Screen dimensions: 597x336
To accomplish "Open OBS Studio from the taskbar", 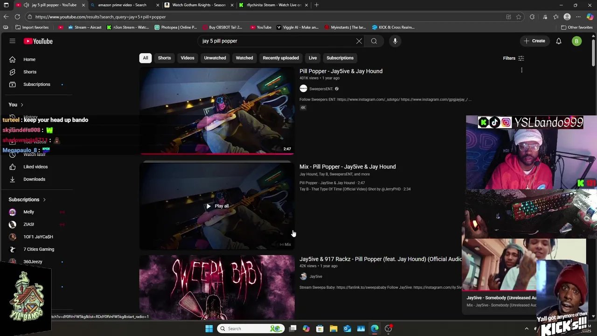I will pos(389,329).
